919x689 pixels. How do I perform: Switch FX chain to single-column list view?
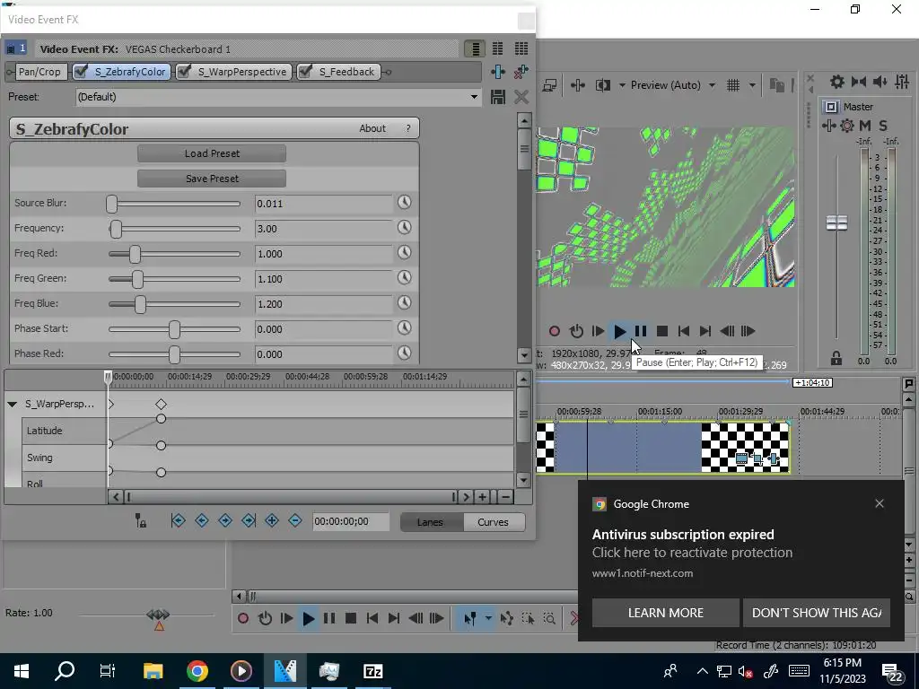coord(475,48)
